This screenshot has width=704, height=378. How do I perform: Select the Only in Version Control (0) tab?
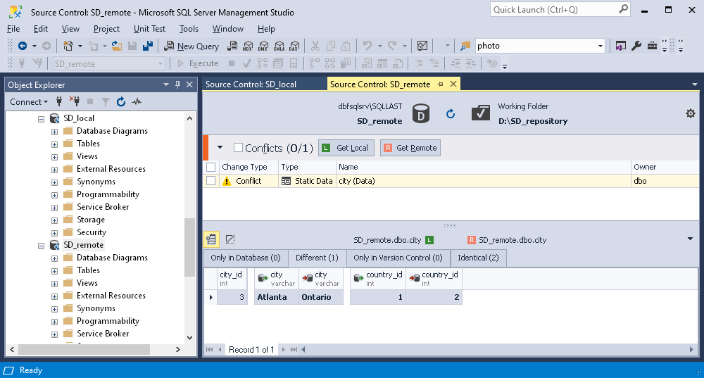point(398,258)
